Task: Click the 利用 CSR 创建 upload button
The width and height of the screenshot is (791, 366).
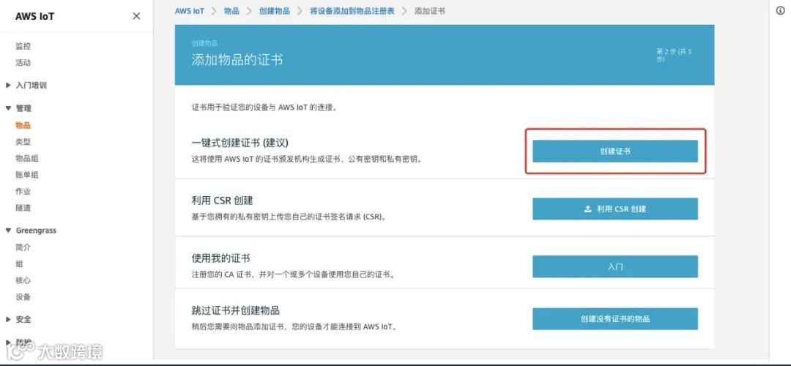Action: pyautogui.click(x=615, y=209)
